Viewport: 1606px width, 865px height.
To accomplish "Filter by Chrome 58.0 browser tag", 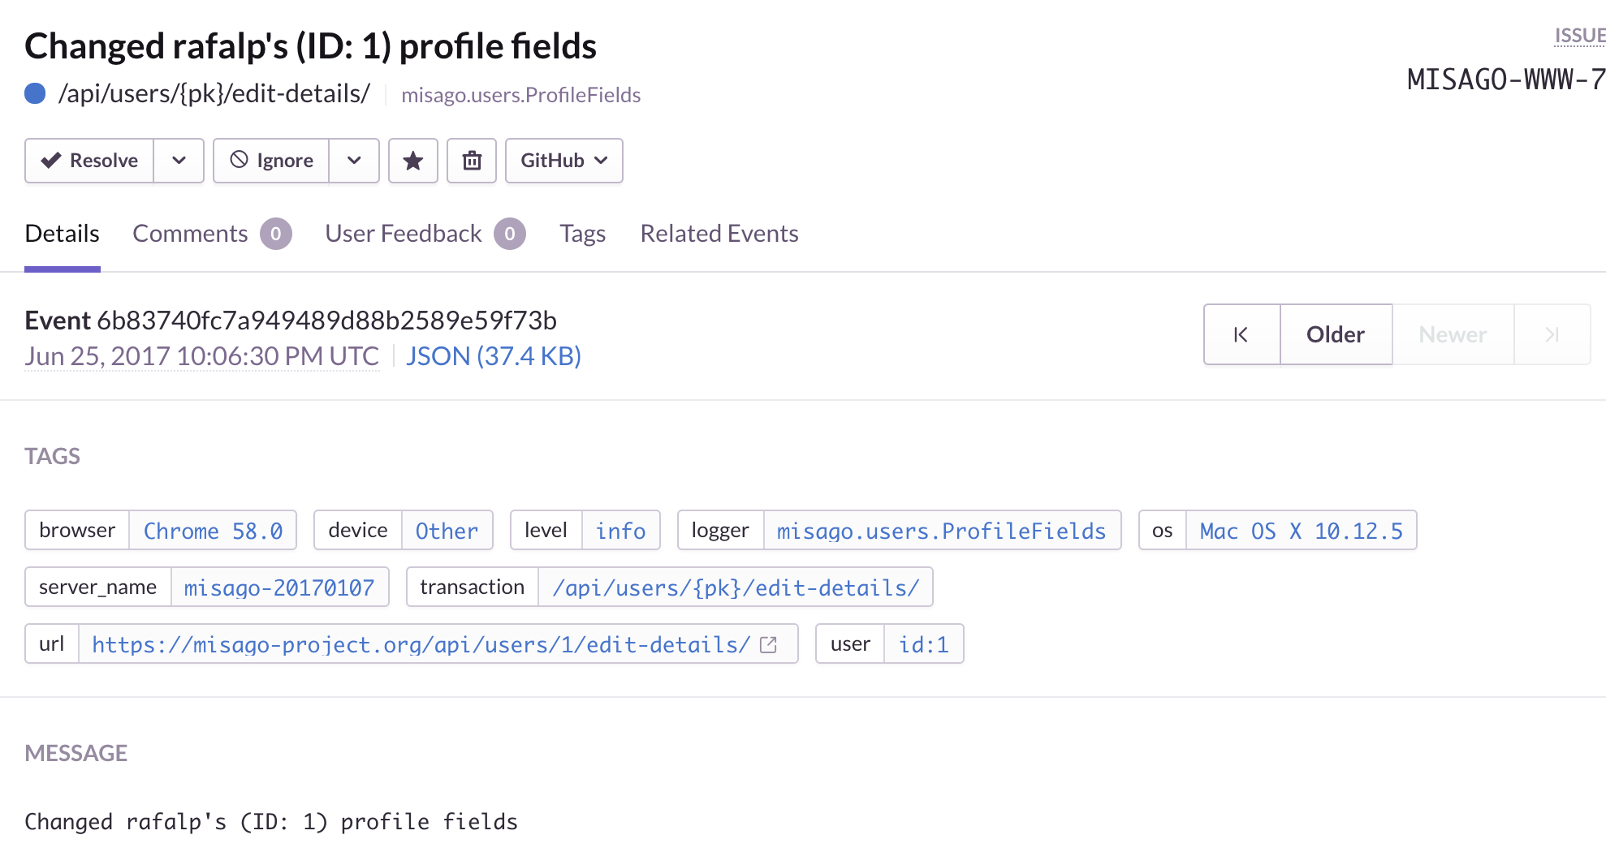I will click(x=213, y=531).
